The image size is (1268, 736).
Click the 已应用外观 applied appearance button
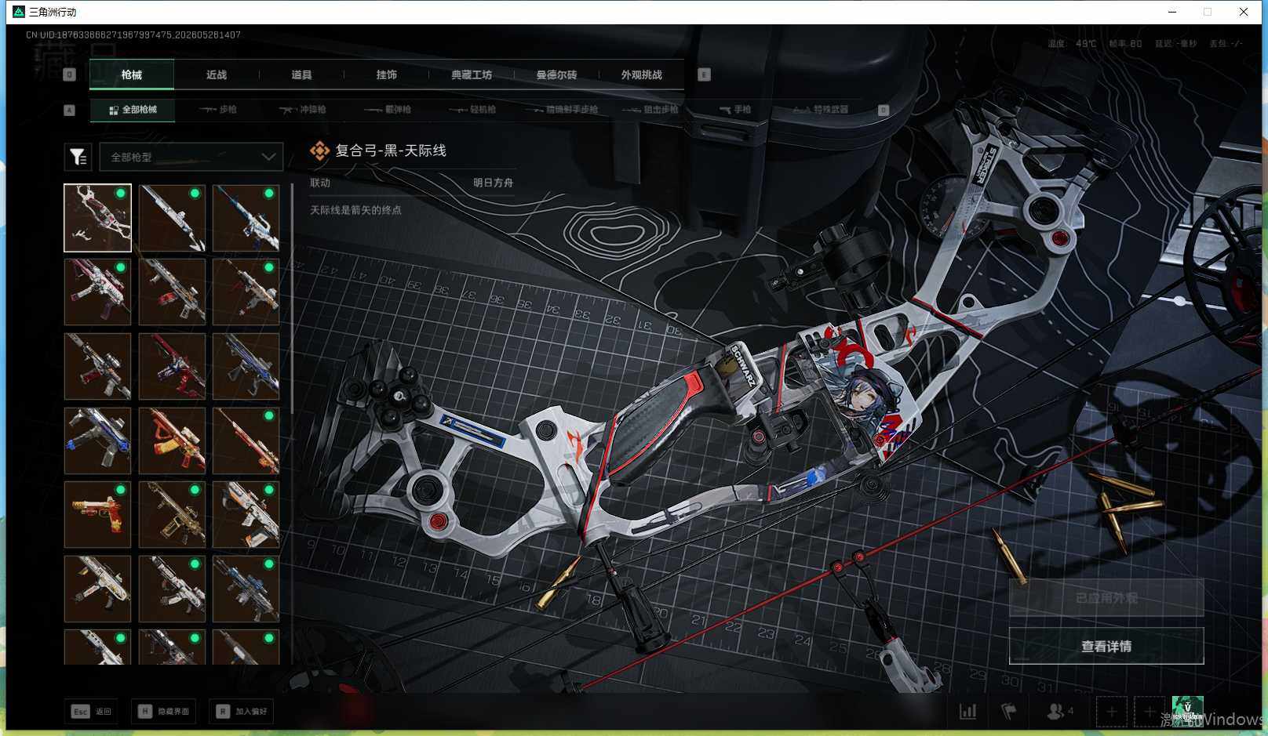point(1106,598)
